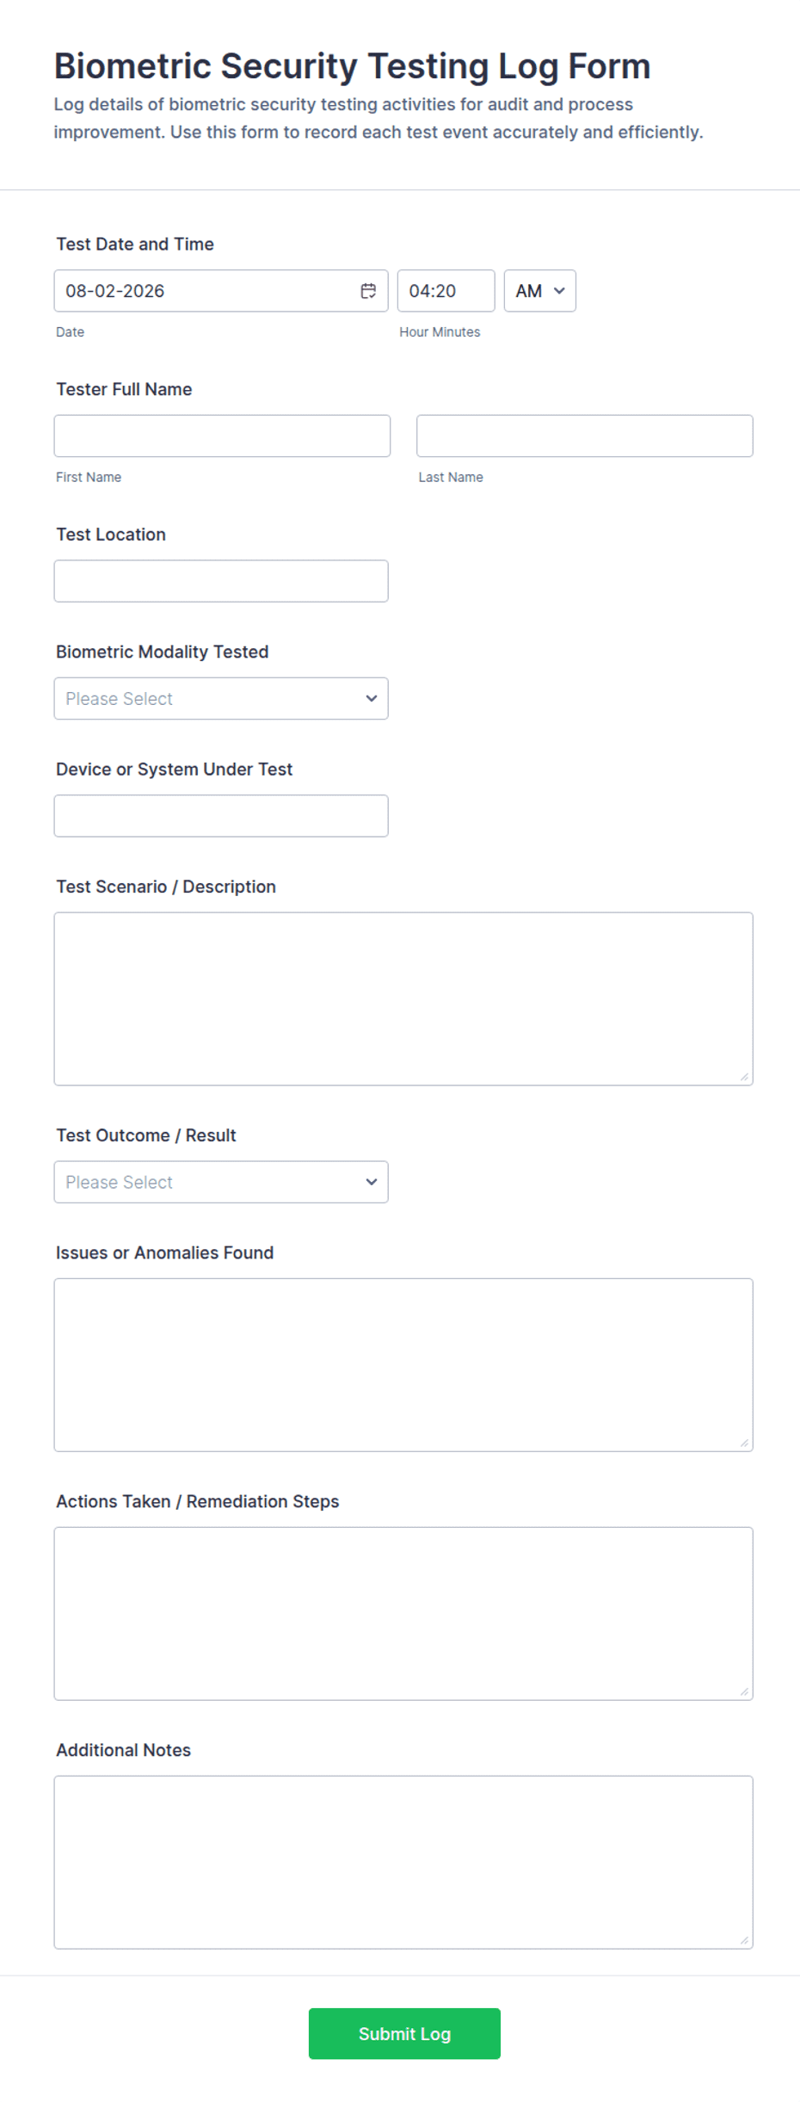This screenshot has width=800, height=2102.
Task: Click resize handle of Actions Taken textarea
Action: point(744,1691)
